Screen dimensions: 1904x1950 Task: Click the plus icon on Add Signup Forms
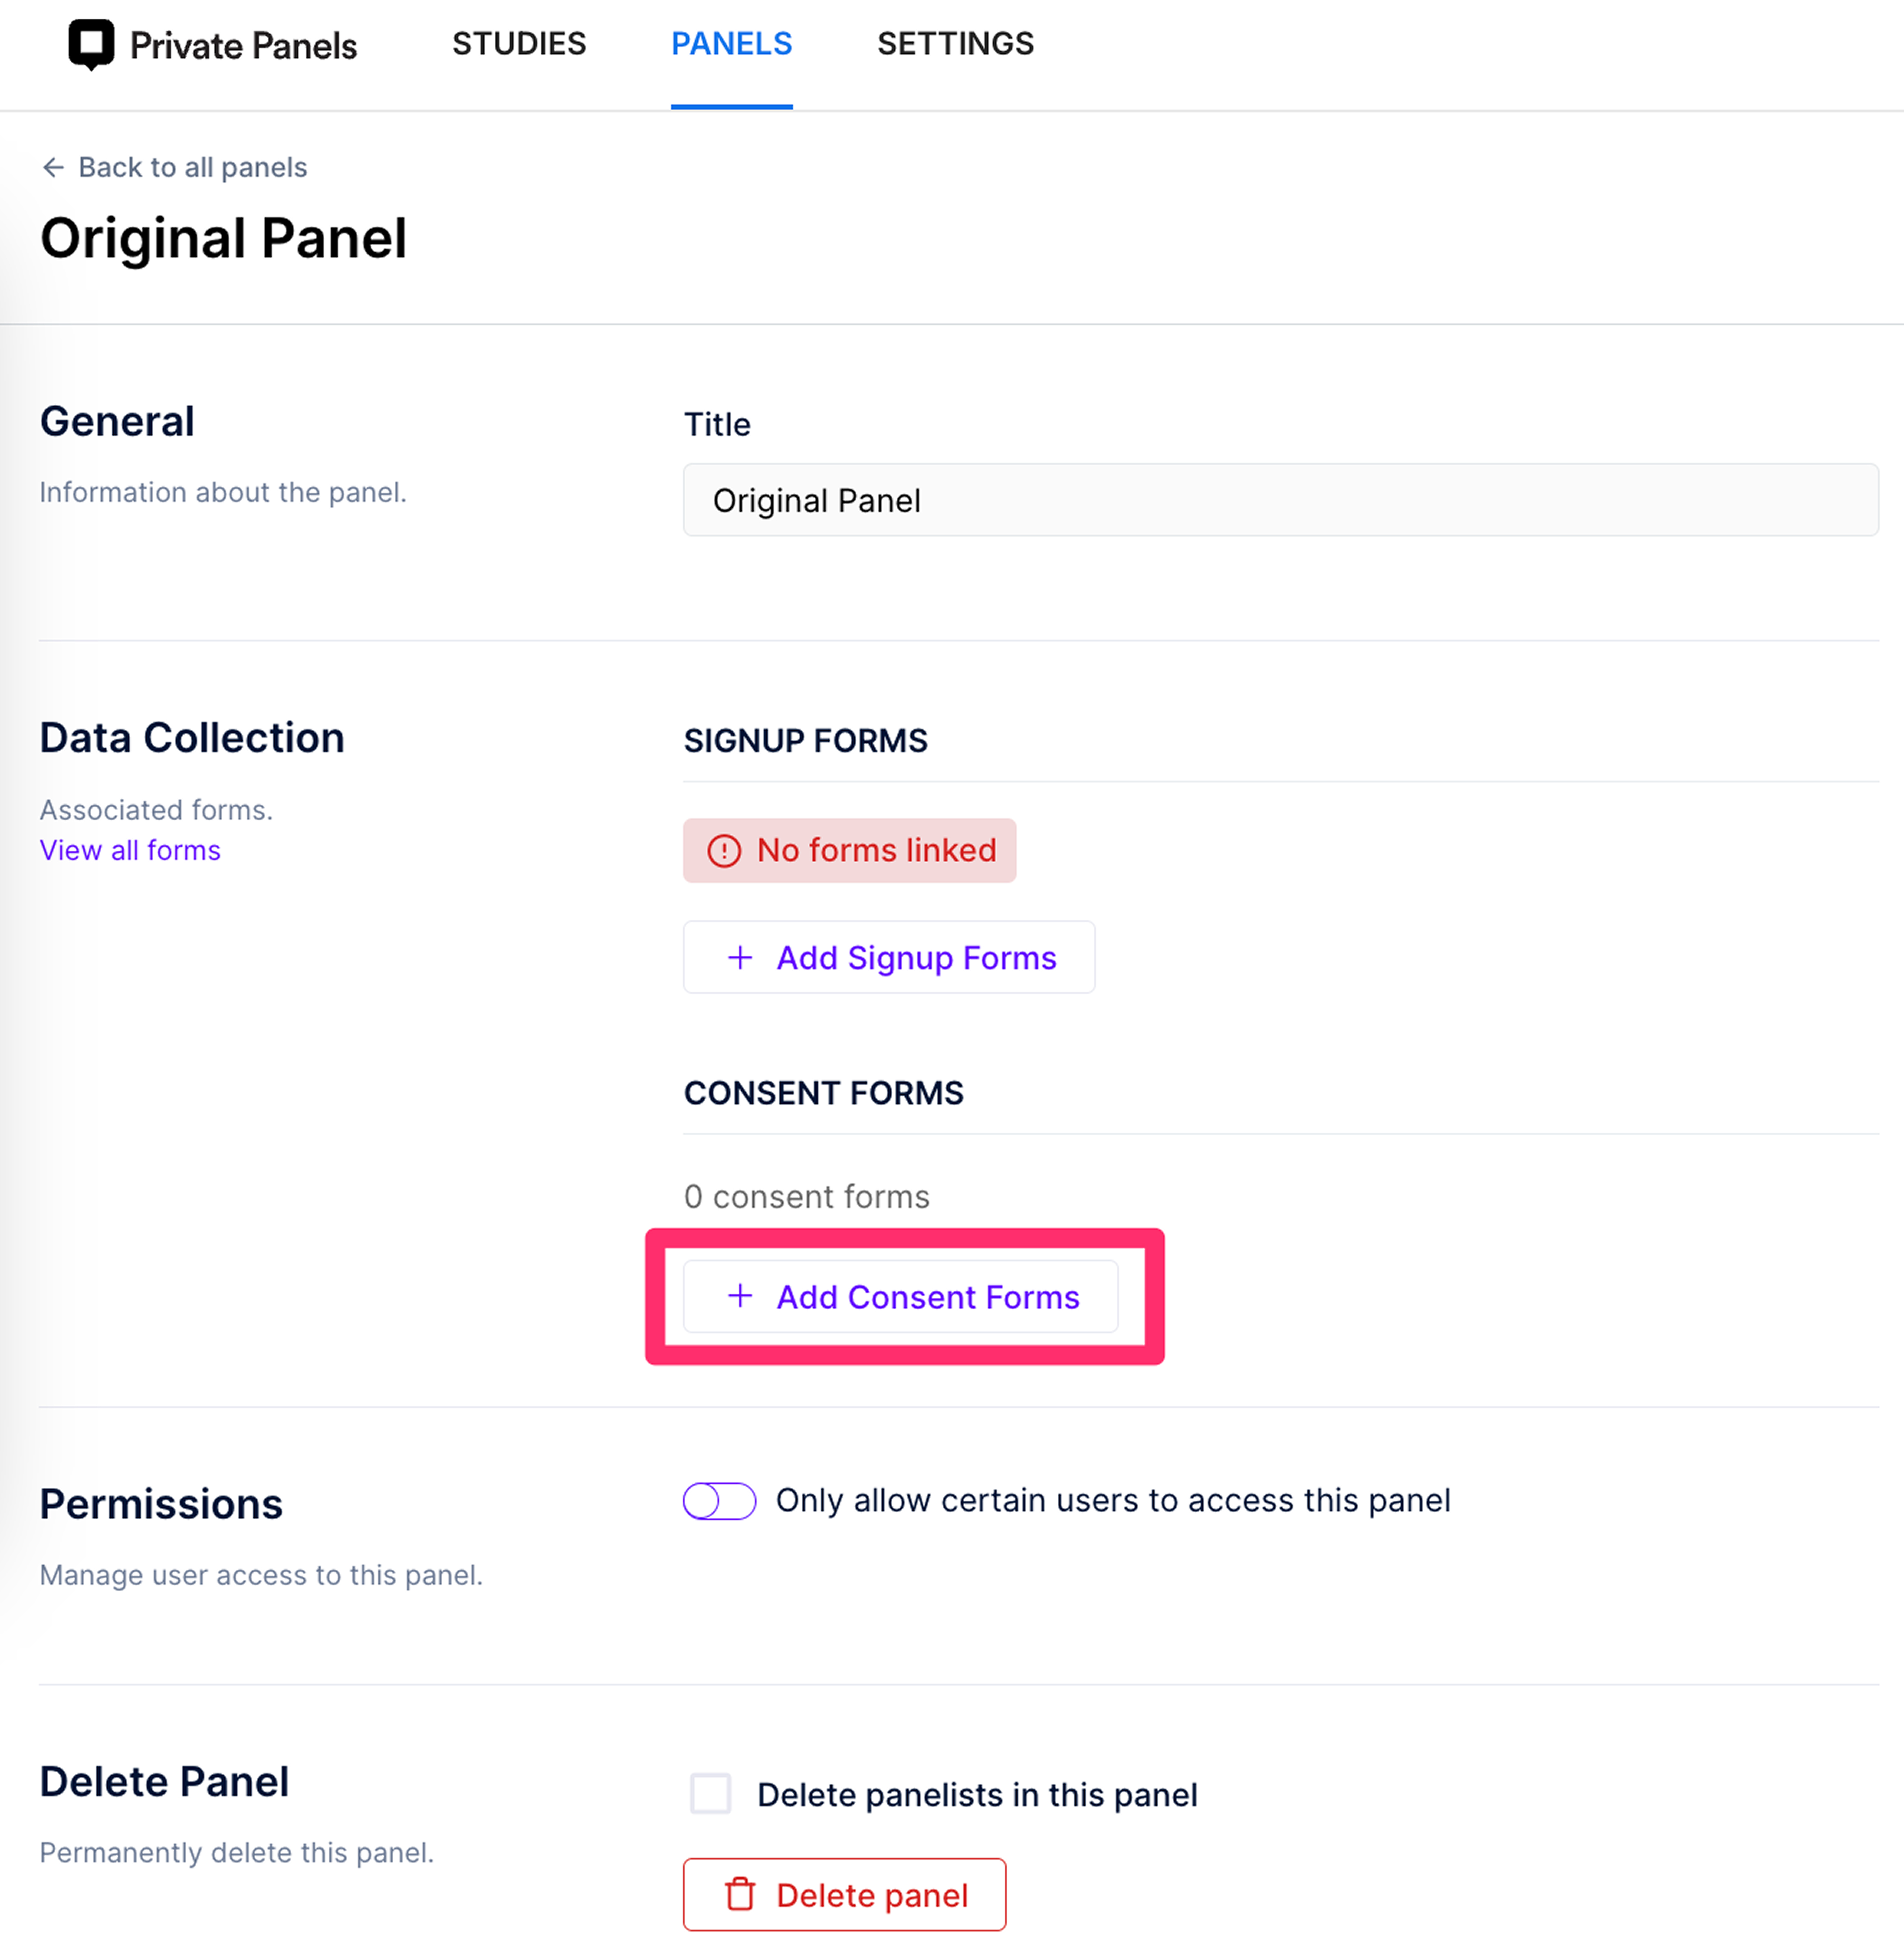(740, 957)
